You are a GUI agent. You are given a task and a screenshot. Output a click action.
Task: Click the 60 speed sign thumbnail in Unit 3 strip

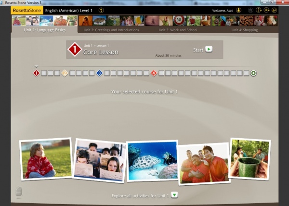point(180,21)
